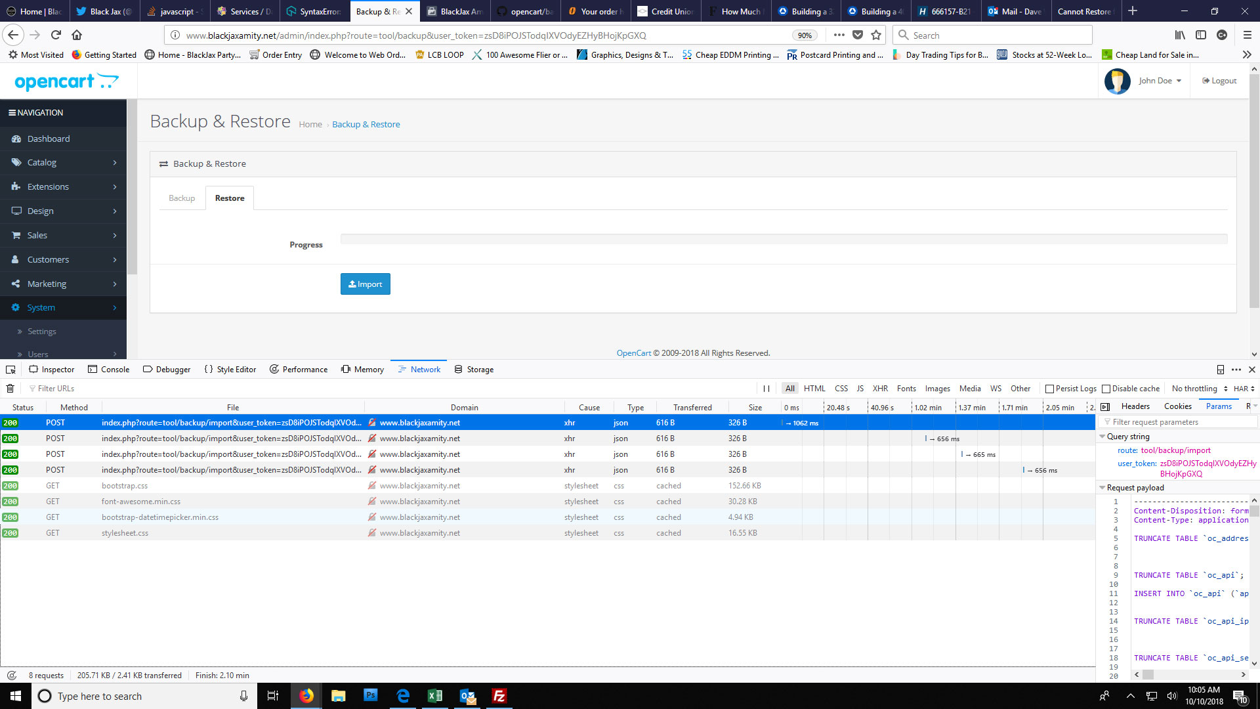Switch to the Headers details tab
The height and width of the screenshot is (709, 1260).
[1135, 406]
